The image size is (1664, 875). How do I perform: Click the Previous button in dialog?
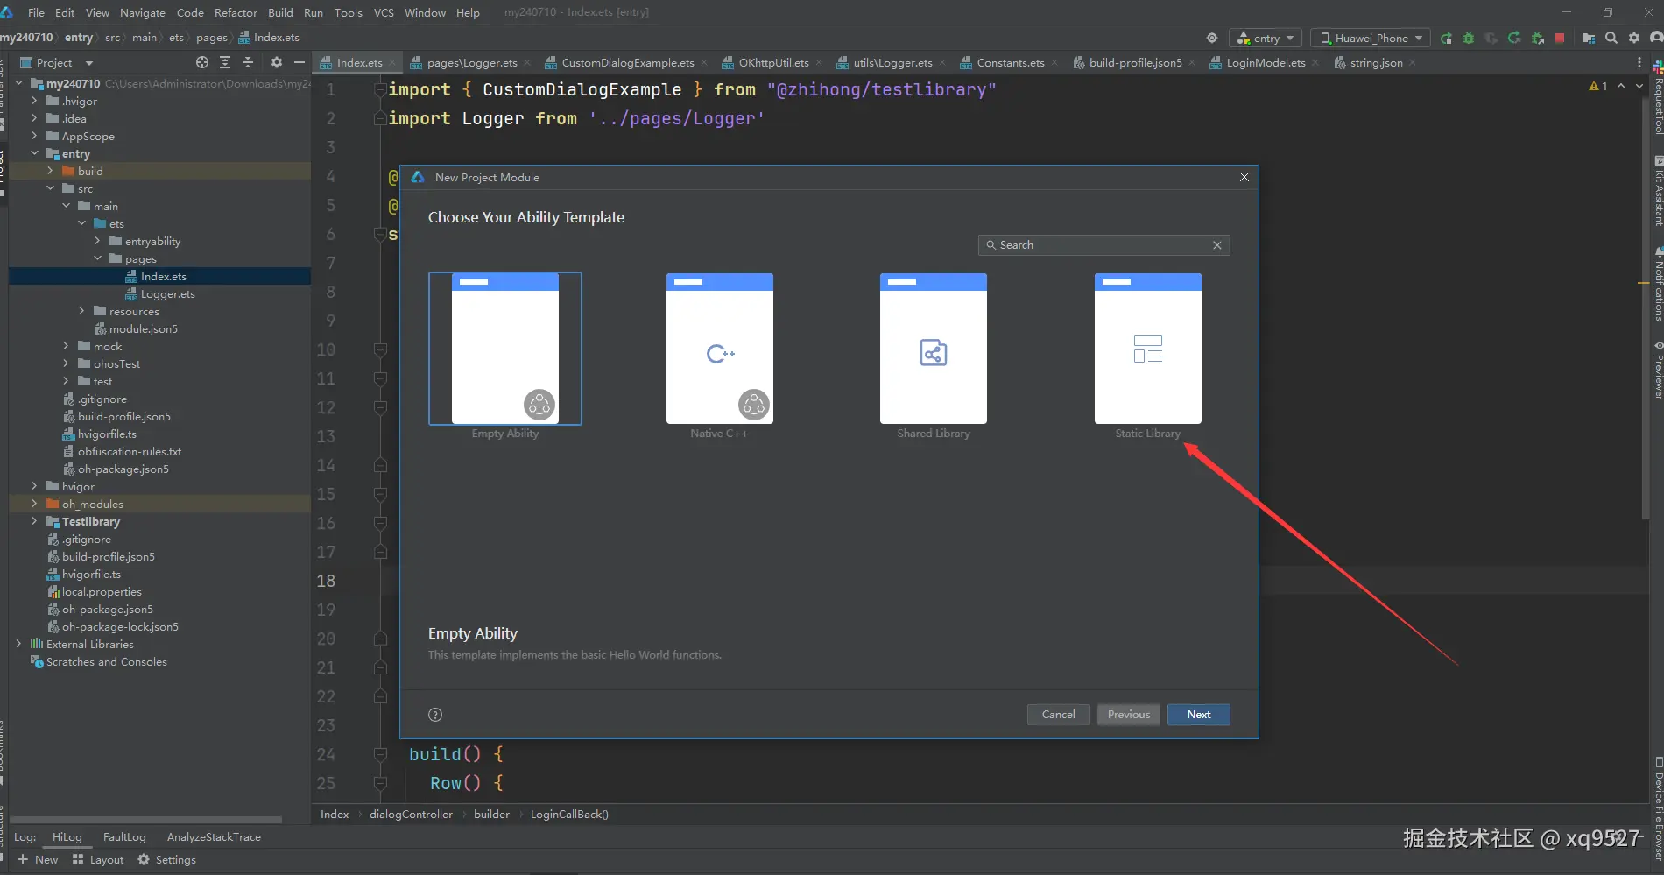pyautogui.click(x=1129, y=715)
